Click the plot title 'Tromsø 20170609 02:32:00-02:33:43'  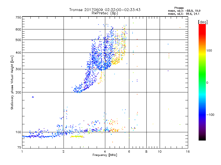click(105, 10)
